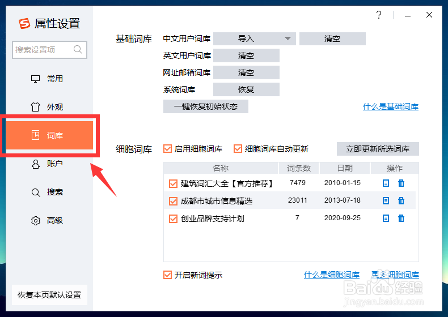Click 一键恢复初始状态 button

206,106
